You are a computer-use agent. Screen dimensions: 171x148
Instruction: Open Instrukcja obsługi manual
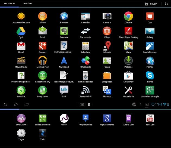pyautogui.click(x=64, y=46)
